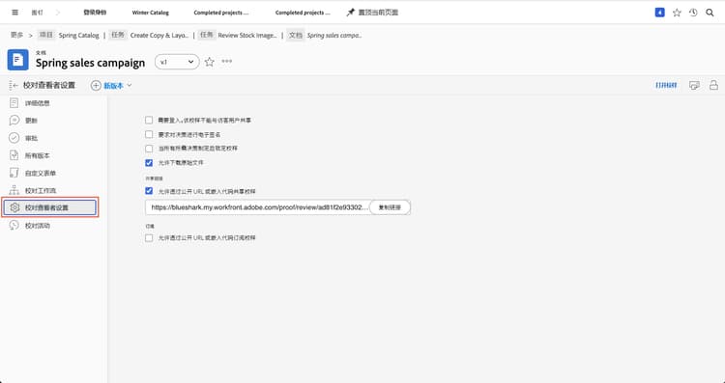Open Spring Catalog breadcrumb link
725x383 pixels.
click(x=78, y=35)
